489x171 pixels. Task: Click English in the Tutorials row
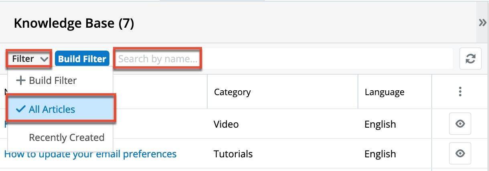[380, 154]
